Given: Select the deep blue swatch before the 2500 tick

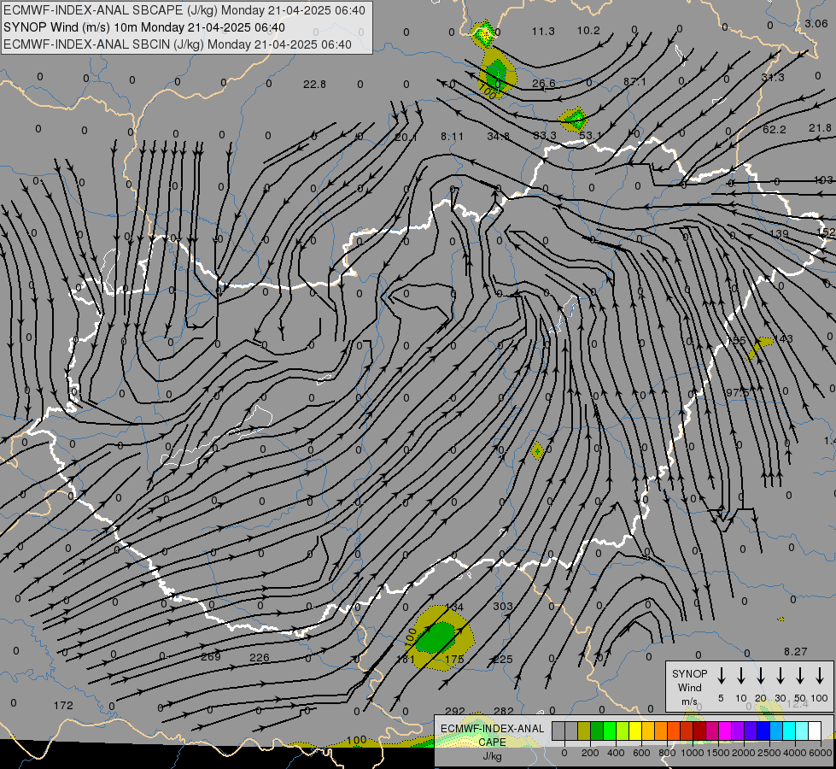Looking at the screenshot, I should [763, 731].
